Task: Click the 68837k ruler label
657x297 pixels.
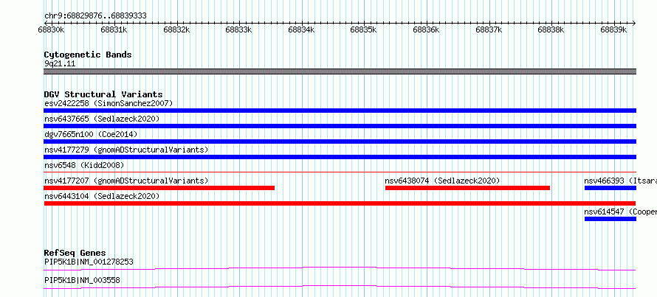Action: [x=489, y=29]
